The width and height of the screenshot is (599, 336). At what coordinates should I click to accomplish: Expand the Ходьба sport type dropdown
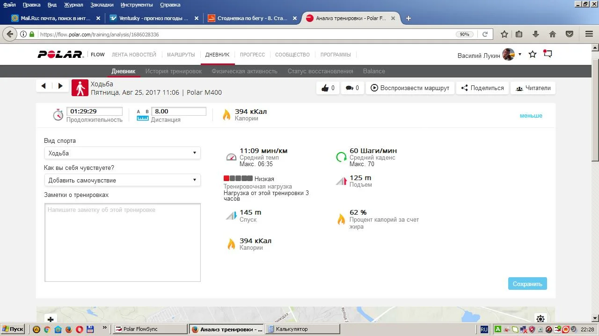[x=122, y=153]
